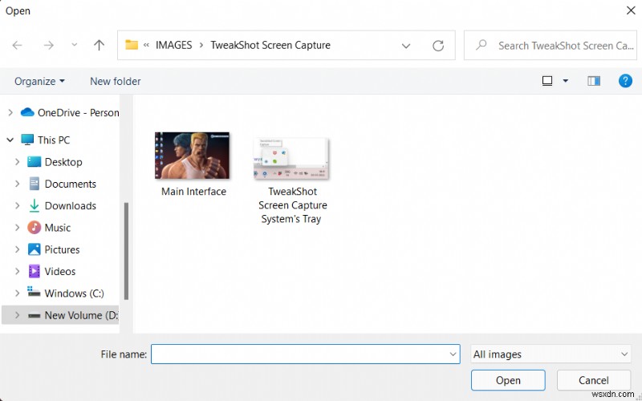This screenshot has width=642, height=401.
Task: Click TweakShot Screen Capture System's Tray label
Action: (292, 205)
